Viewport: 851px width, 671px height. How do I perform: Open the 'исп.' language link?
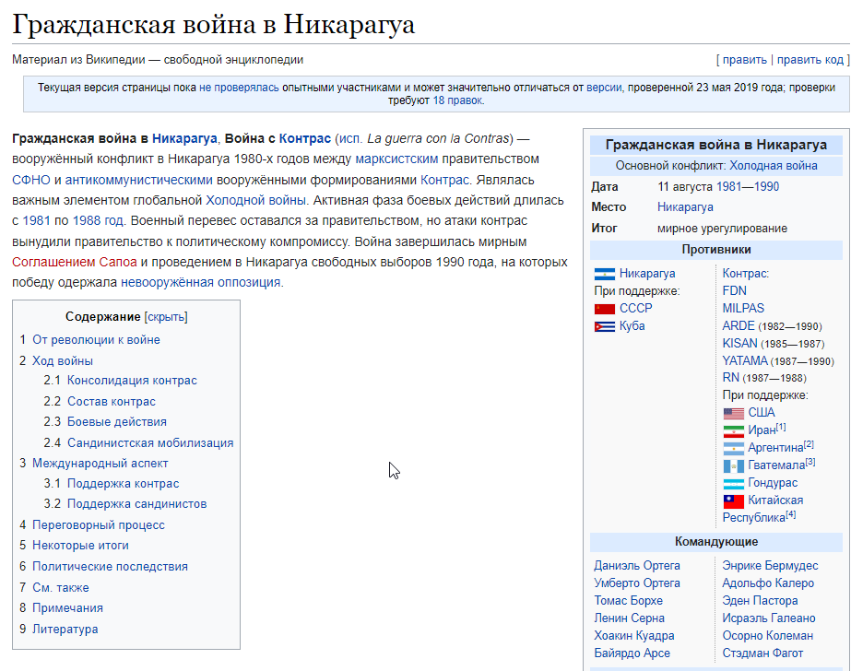[x=350, y=138]
